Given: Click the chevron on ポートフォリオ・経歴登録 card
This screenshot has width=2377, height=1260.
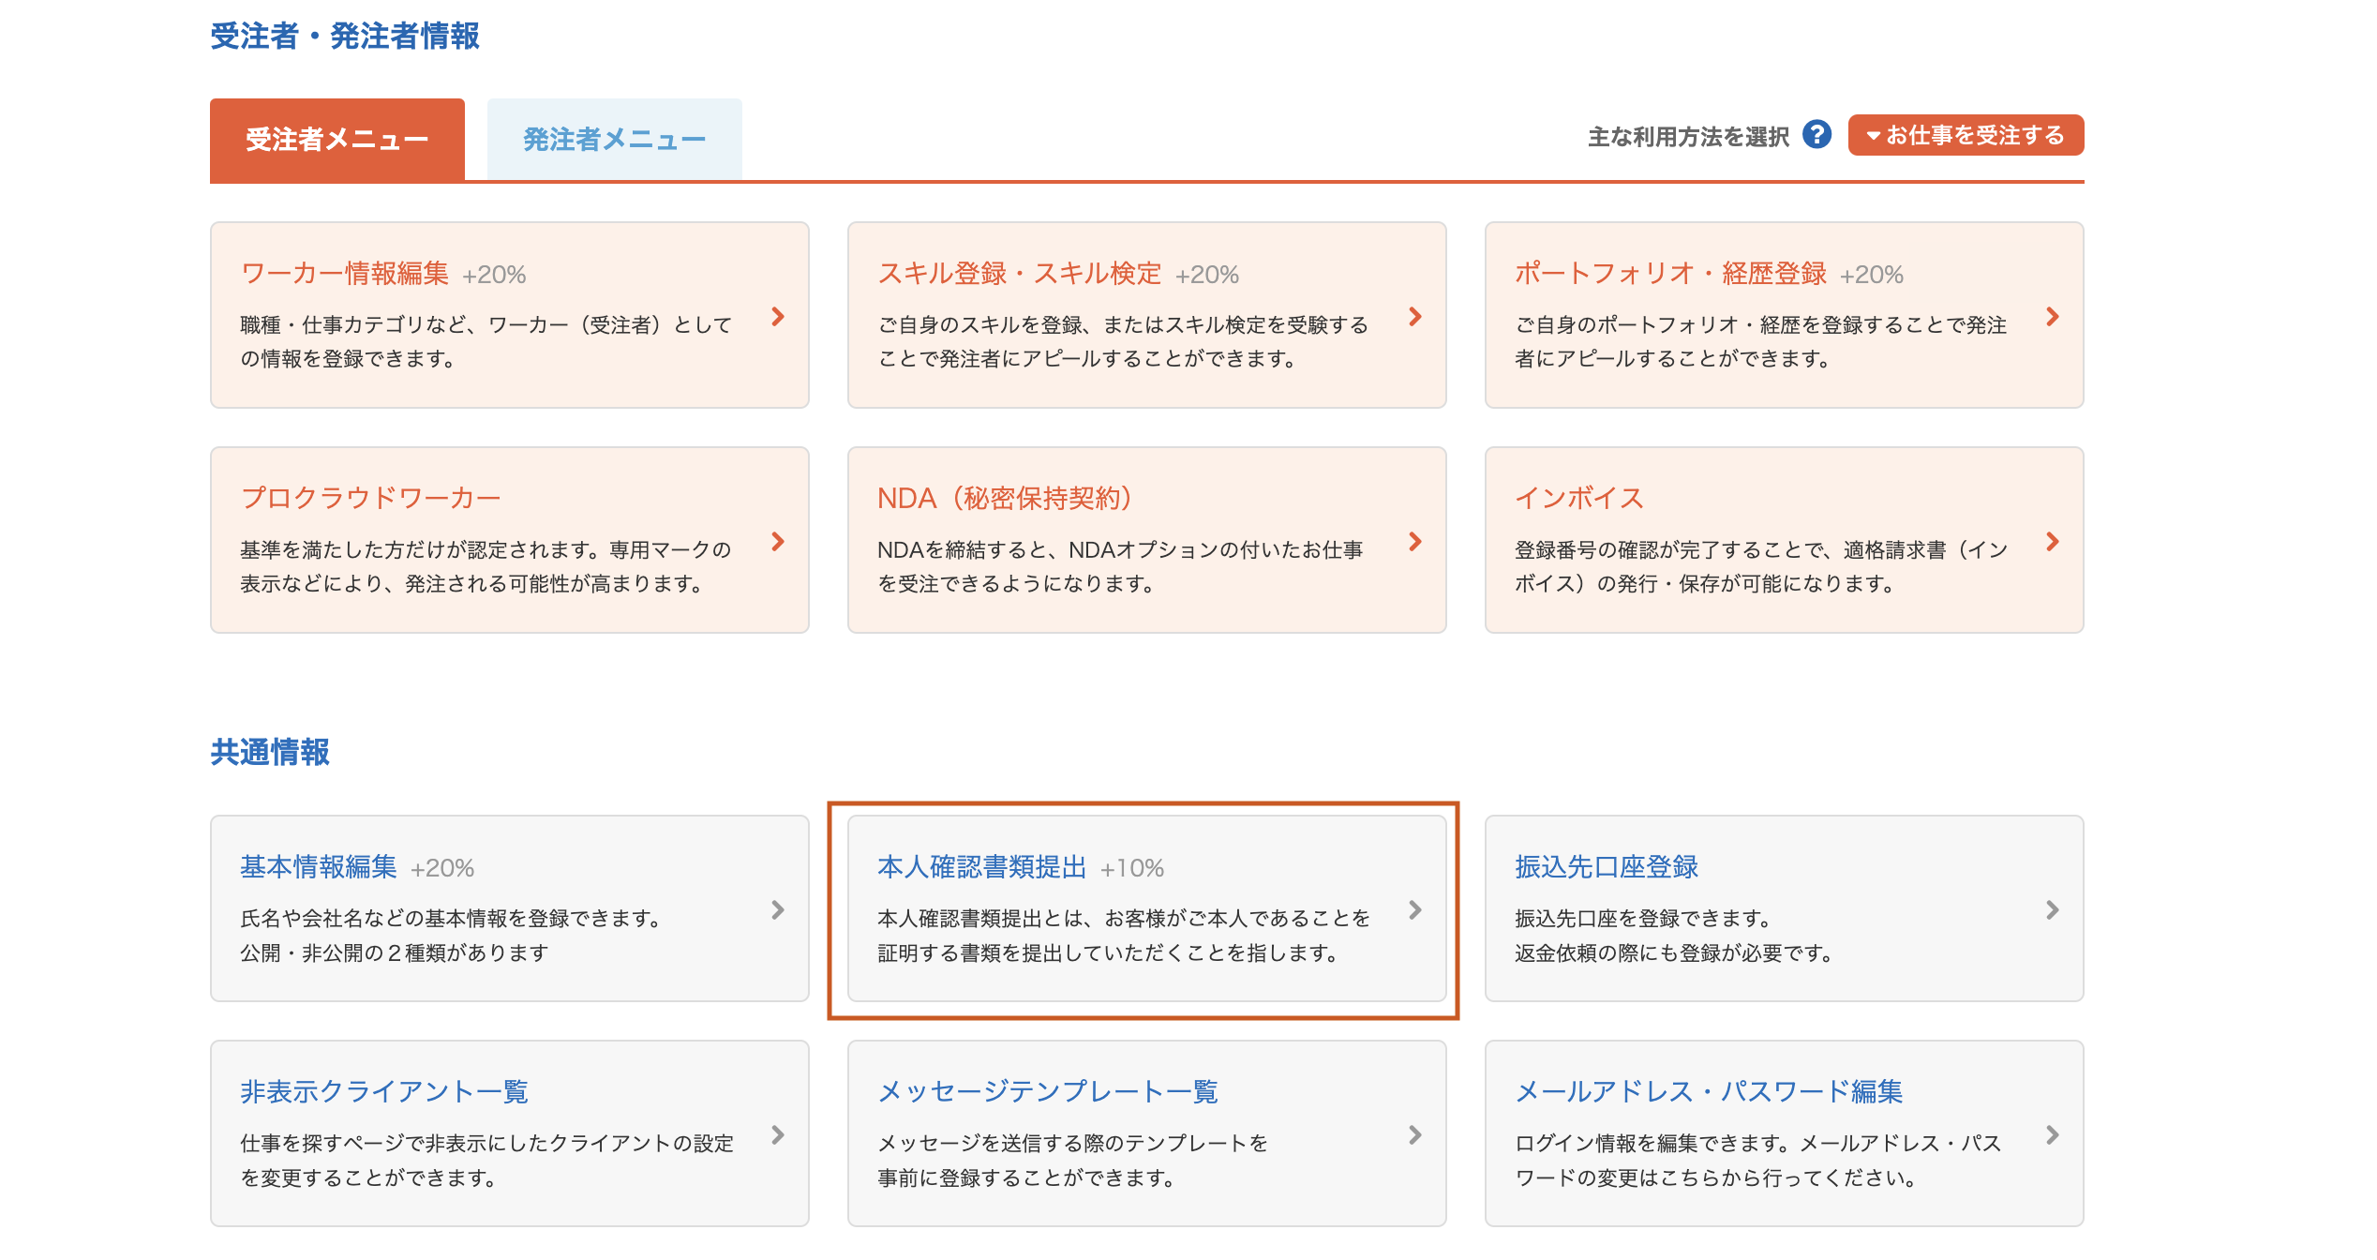Looking at the screenshot, I should (2053, 316).
